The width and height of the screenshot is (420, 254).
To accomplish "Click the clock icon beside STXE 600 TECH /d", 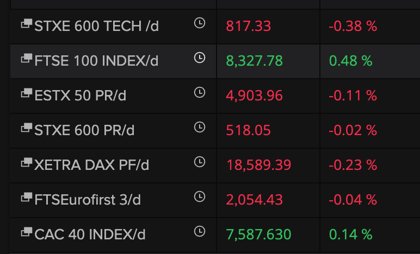I will point(200,23).
